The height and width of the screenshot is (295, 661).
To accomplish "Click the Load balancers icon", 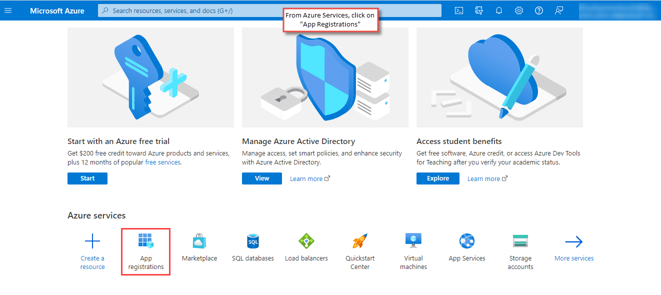I will (306, 241).
